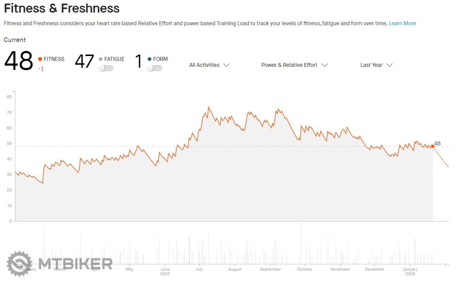Click the projected dashed fitness decline line
This screenshot has width=466, height=282.
(442, 158)
